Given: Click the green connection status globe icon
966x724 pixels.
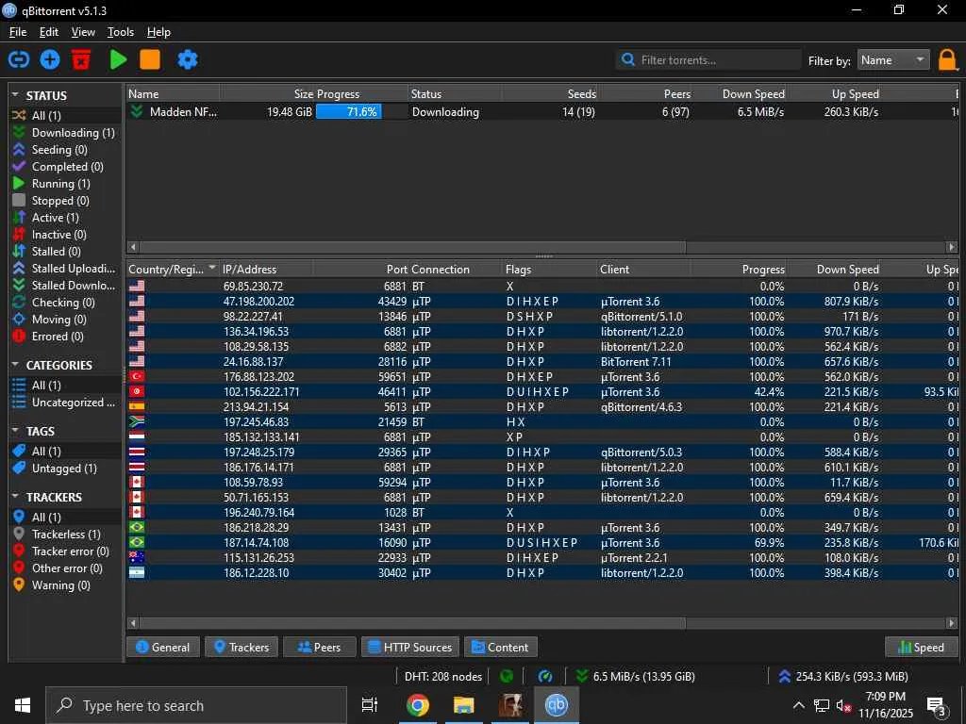Looking at the screenshot, I should click(508, 676).
